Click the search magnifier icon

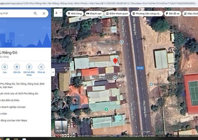click(x=35, y=13)
